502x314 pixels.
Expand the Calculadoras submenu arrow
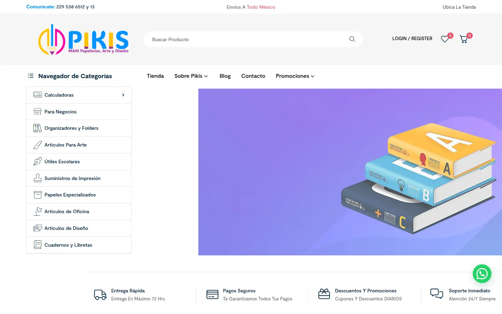(x=123, y=95)
